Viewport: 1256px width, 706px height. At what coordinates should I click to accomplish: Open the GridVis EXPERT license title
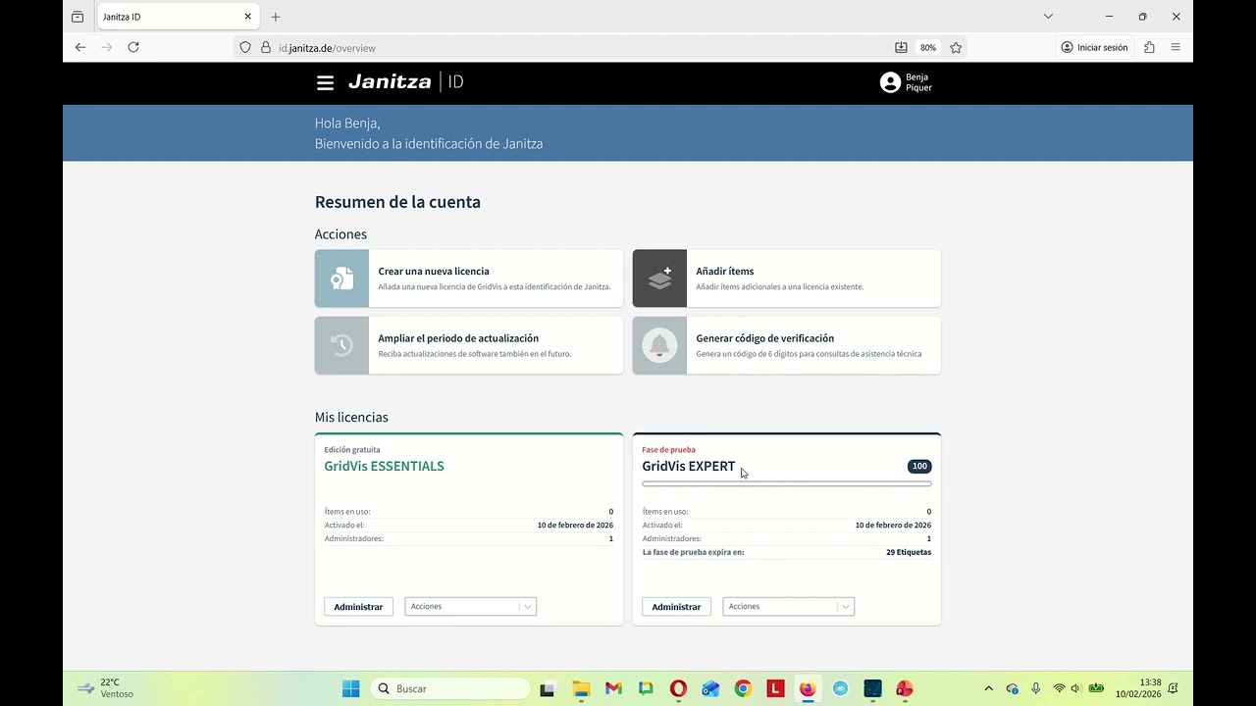point(689,466)
